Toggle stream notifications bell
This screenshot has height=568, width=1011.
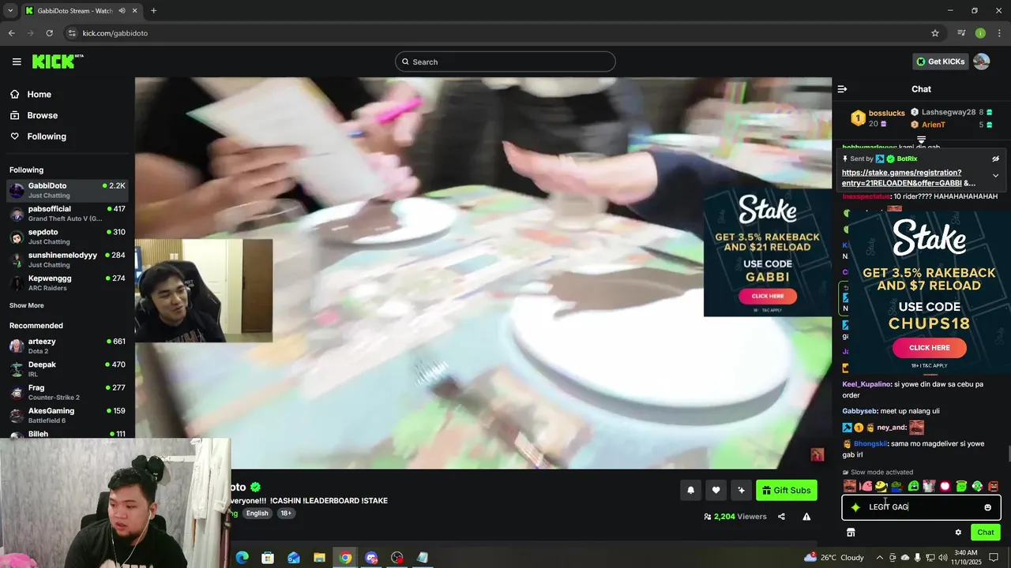click(690, 491)
